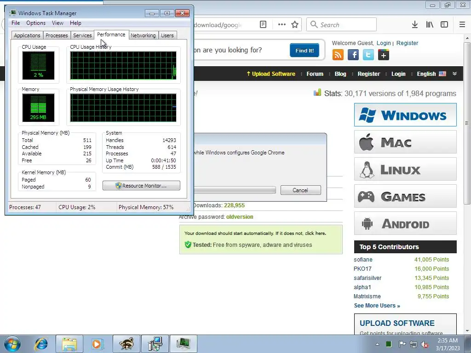This screenshot has width=471, height=353.
Task: Switch to the Services tab
Action: tap(82, 35)
